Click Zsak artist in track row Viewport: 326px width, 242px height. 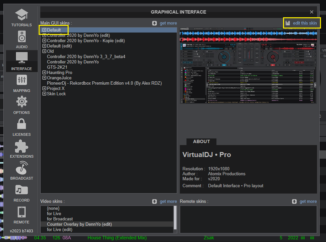209,238
